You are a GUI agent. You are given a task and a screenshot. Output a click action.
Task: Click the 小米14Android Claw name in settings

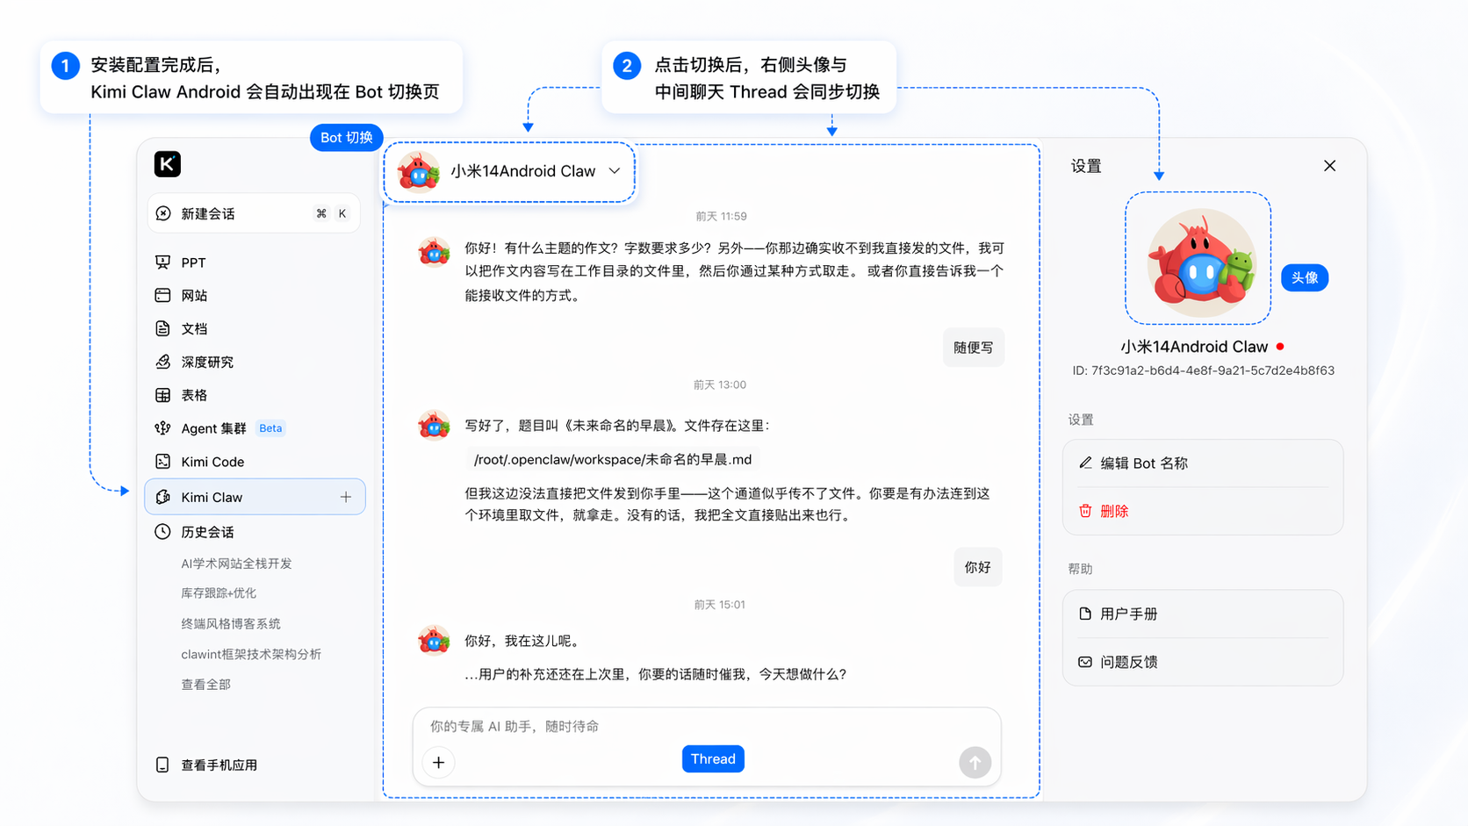tap(1194, 347)
